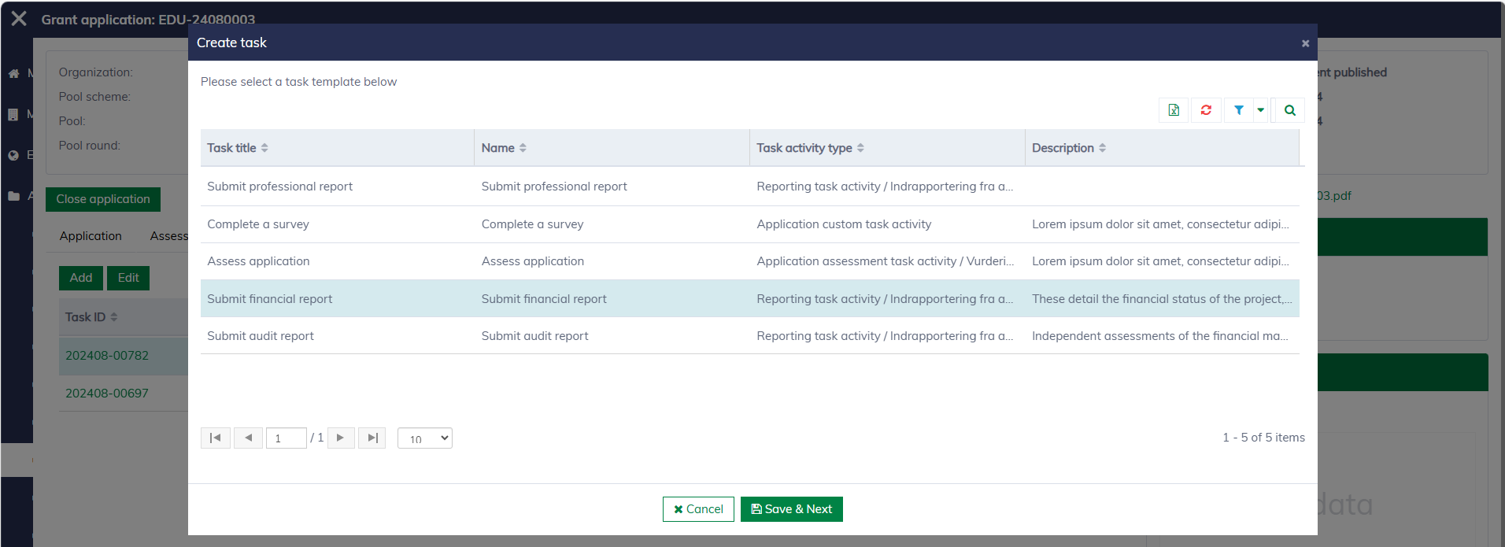The width and height of the screenshot is (1505, 547).
Task: Export the task list to Excel
Action: pyautogui.click(x=1174, y=110)
